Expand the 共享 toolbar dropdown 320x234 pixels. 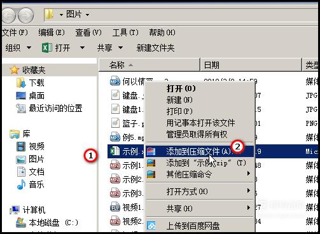110,48
